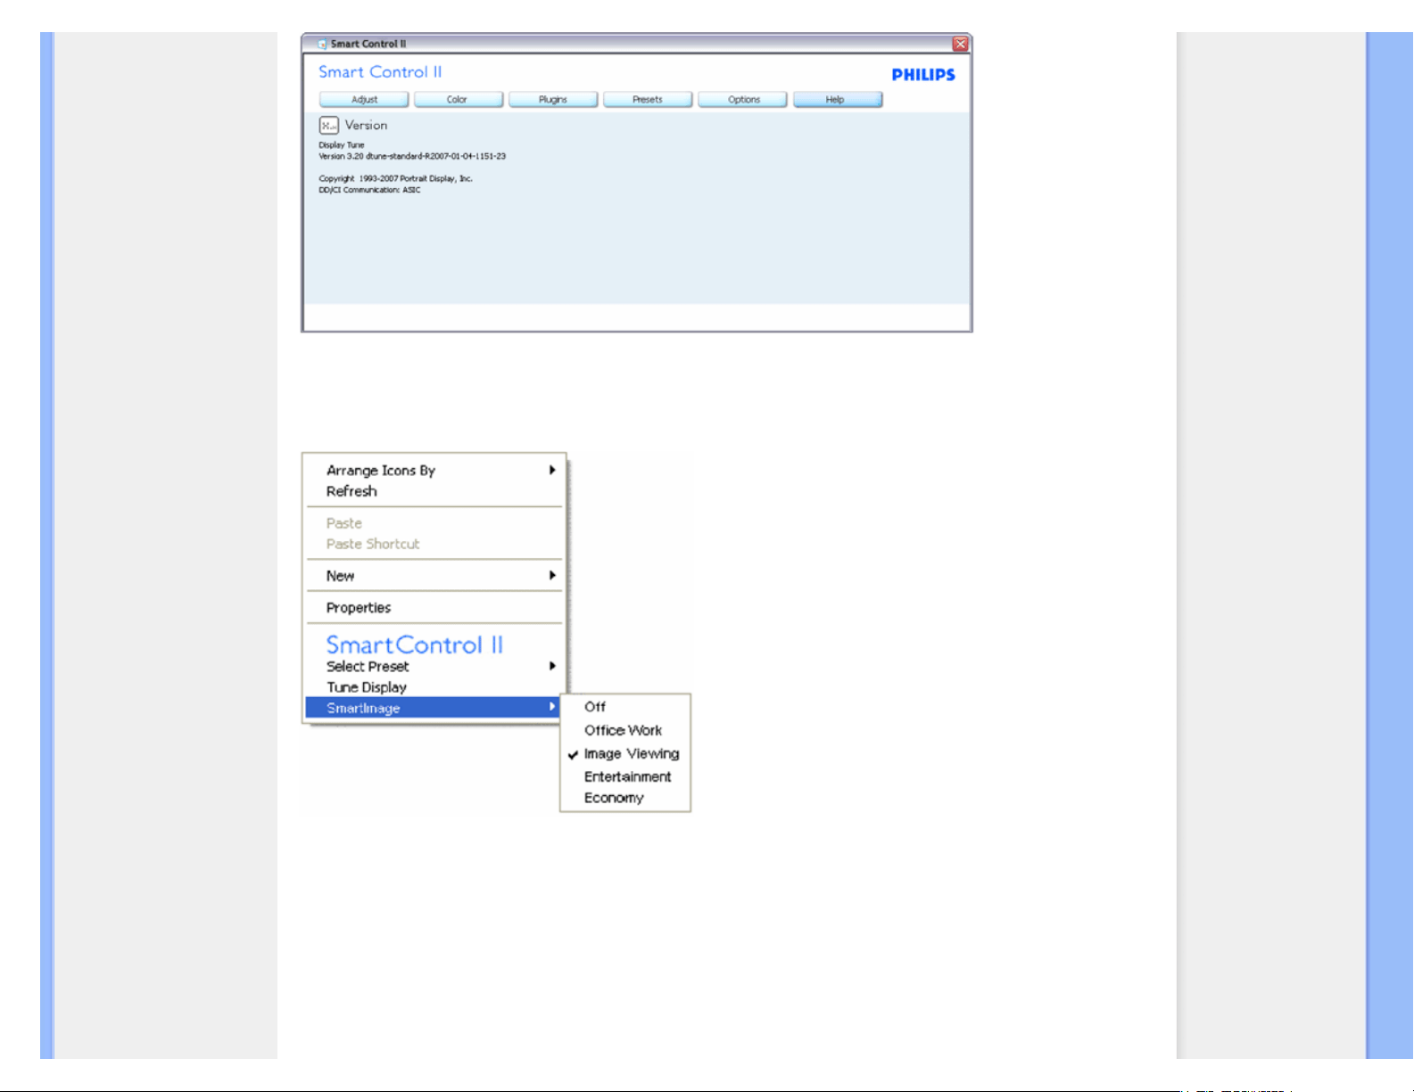Click the Copyright 1993-2007 Portrait Display text
The width and height of the screenshot is (1414, 1092).
(396, 178)
